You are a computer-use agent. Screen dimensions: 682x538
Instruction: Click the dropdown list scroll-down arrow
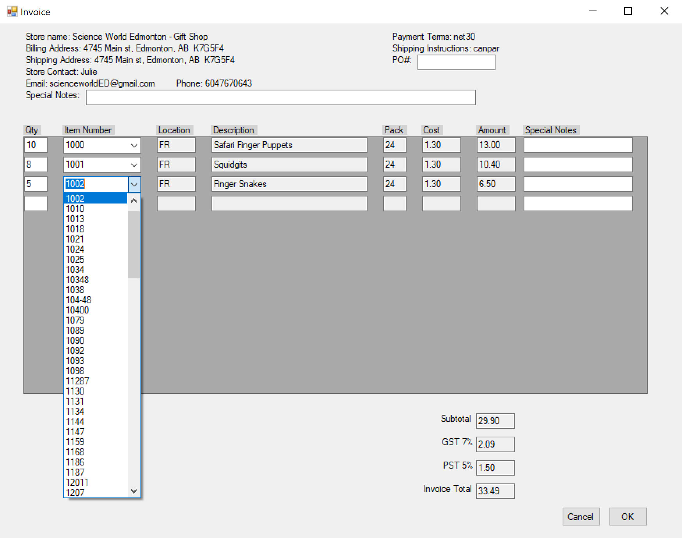coord(134,491)
